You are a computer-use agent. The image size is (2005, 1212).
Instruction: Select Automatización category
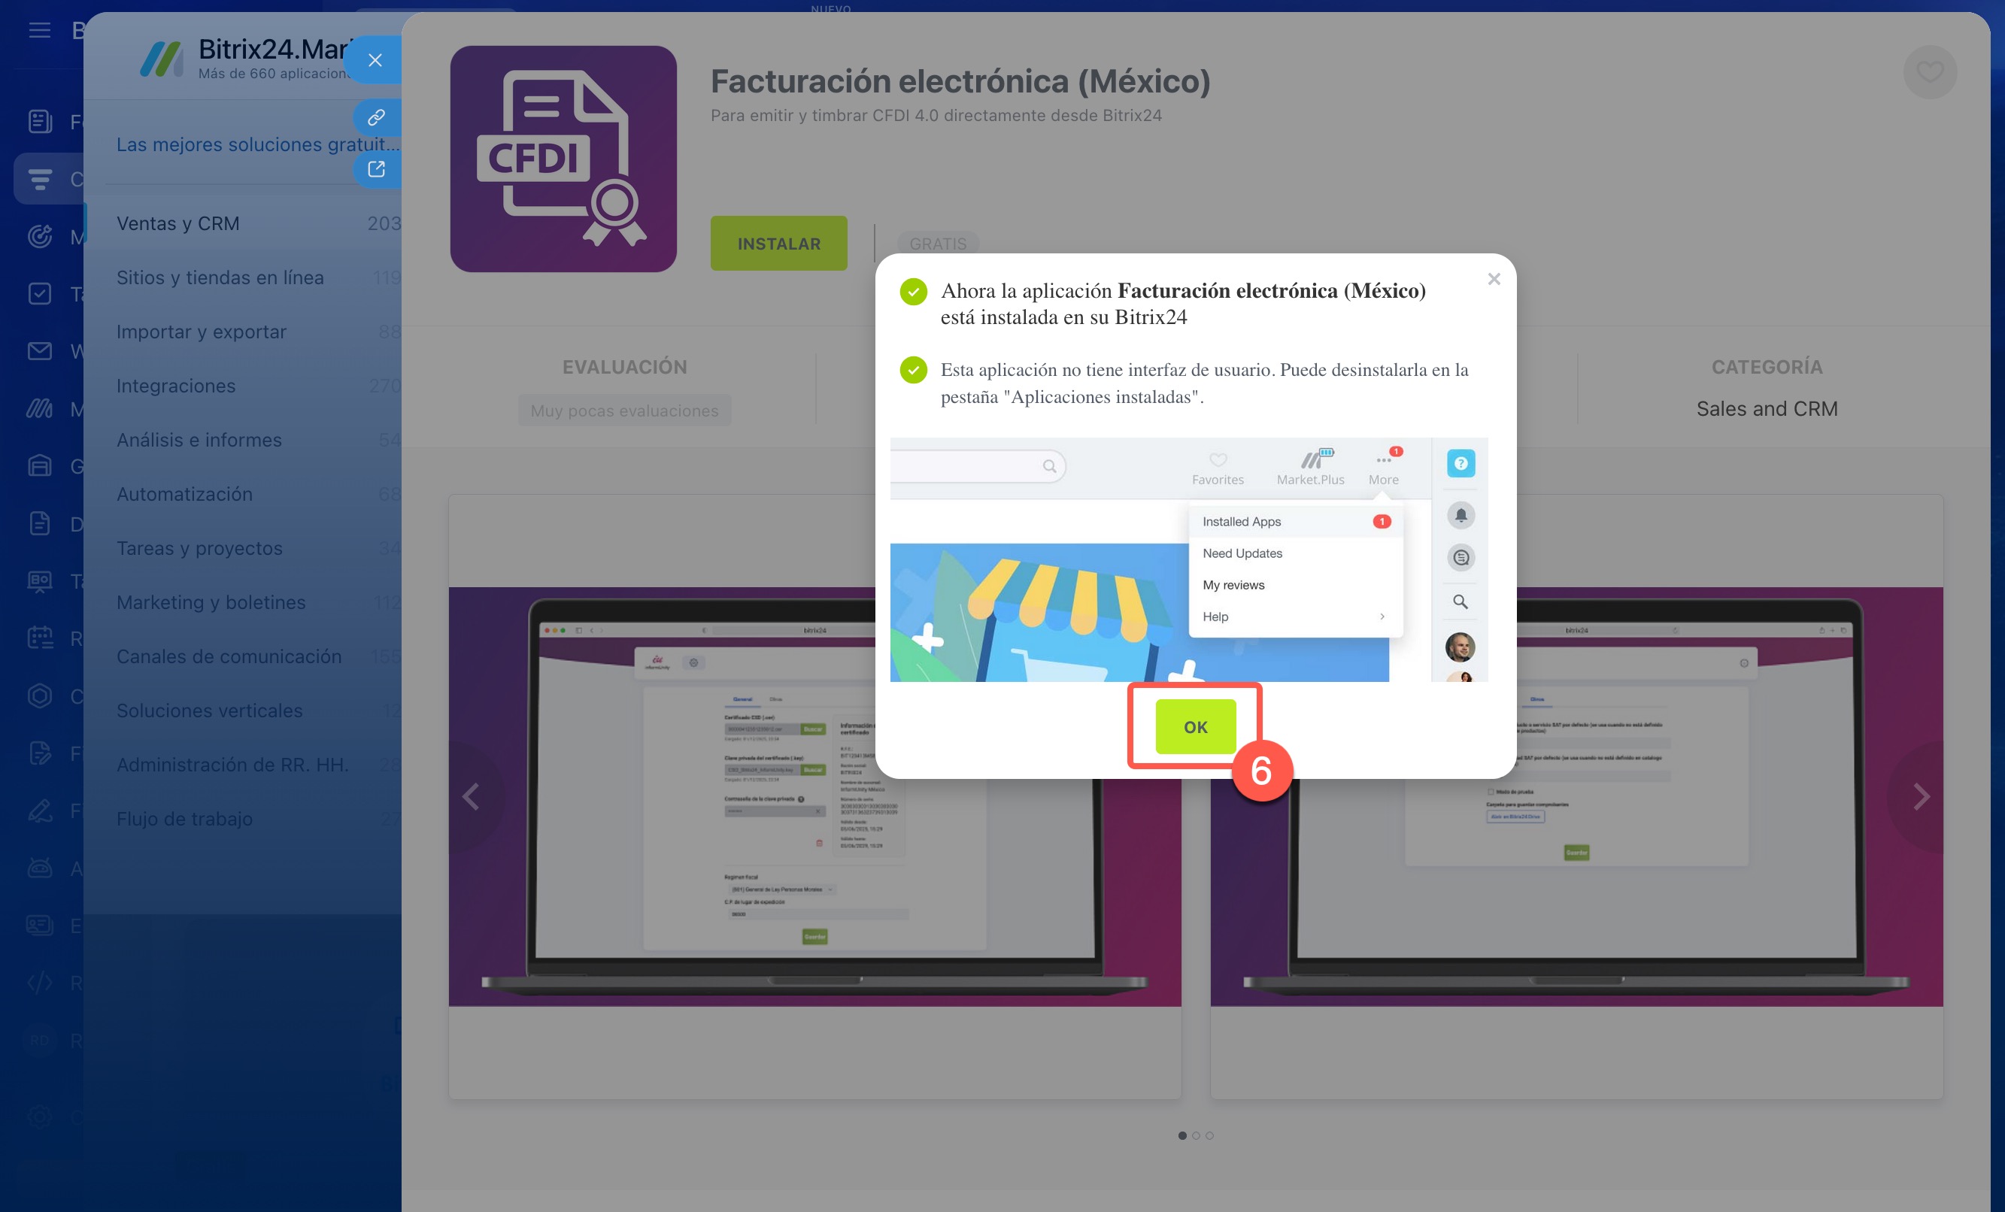tap(184, 494)
